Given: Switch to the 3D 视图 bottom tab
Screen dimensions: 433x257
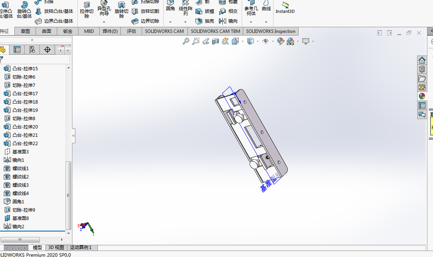Looking at the screenshot, I should pos(56,248).
